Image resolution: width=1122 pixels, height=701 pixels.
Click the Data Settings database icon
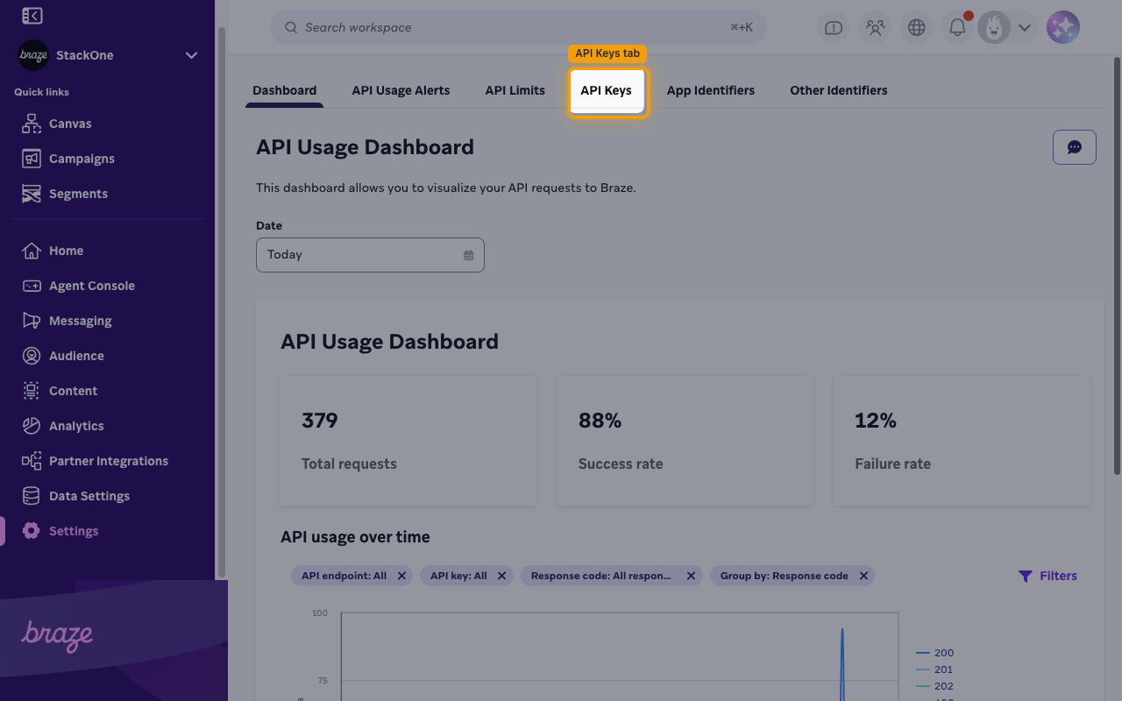(x=32, y=496)
